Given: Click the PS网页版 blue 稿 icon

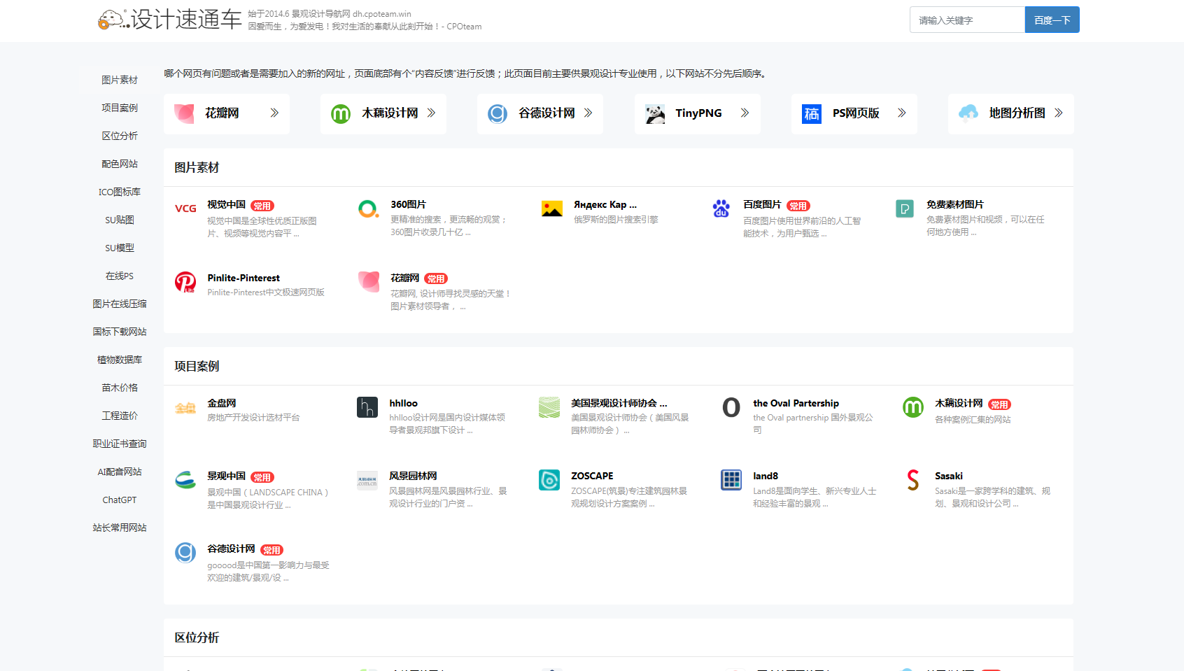Looking at the screenshot, I should coord(812,113).
